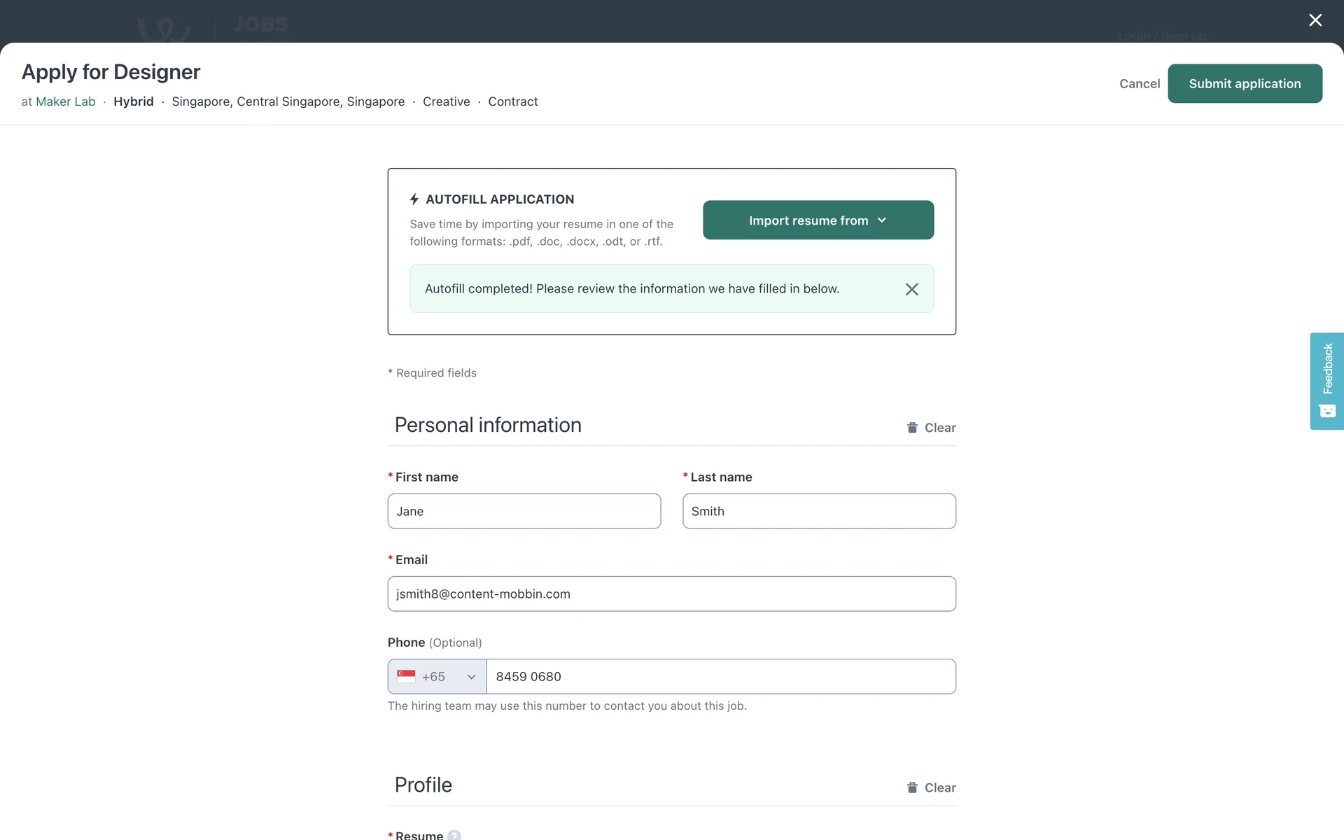This screenshot has width=1344, height=840.
Task: Click into the Last name field
Action: pyautogui.click(x=818, y=512)
